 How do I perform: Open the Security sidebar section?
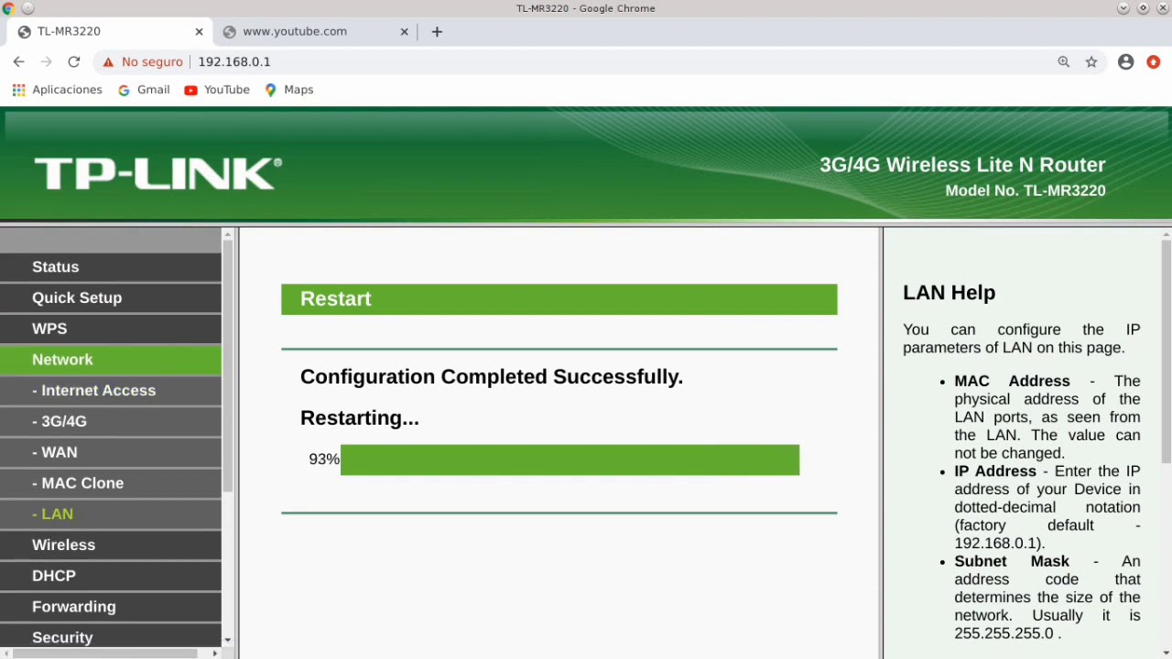pyautogui.click(x=111, y=637)
